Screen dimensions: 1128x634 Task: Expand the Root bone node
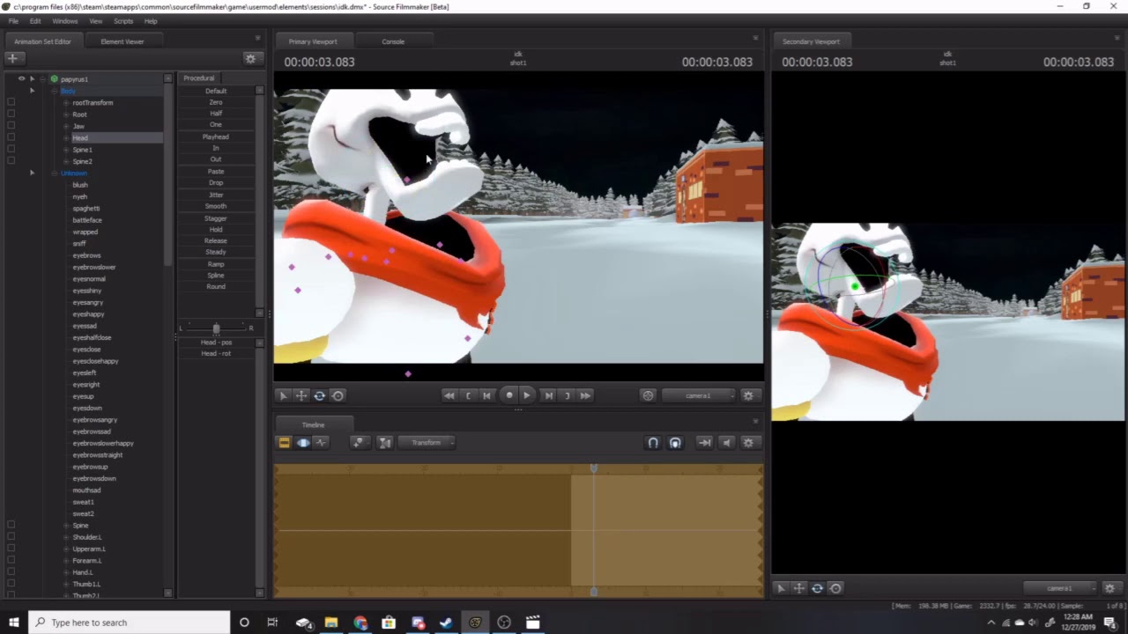(x=66, y=114)
